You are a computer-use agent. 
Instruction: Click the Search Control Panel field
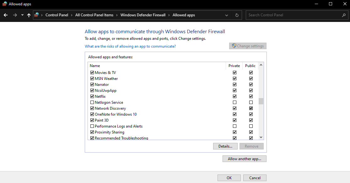click(293, 15)
